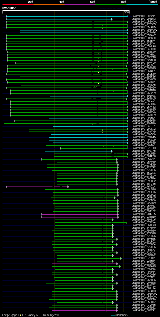Image resolution: width=160 pixels, height=317 pixels.
Task: Click hit label UniRef100_Q5ZAV7
Action: point(143,35)
